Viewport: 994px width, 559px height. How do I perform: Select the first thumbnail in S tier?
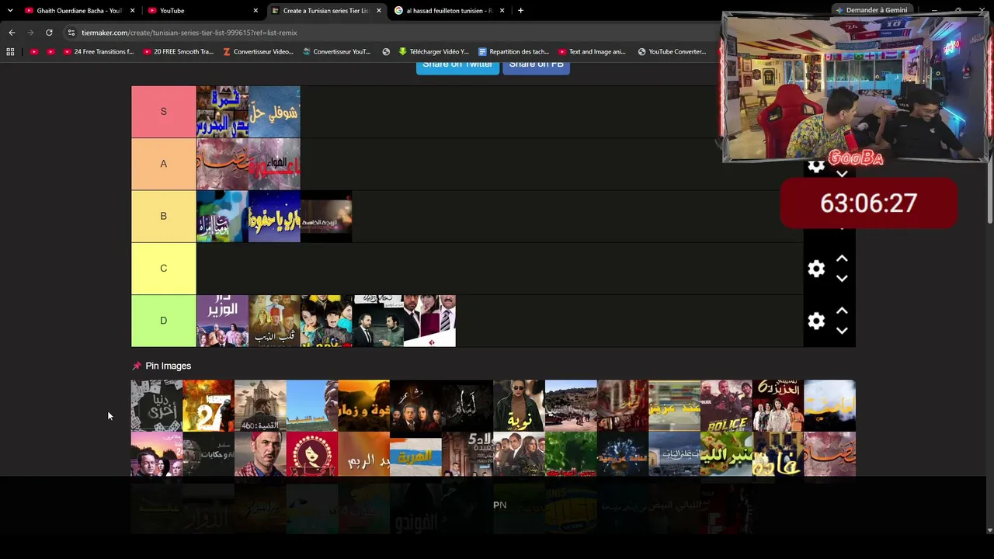click(x=222, y=112)
